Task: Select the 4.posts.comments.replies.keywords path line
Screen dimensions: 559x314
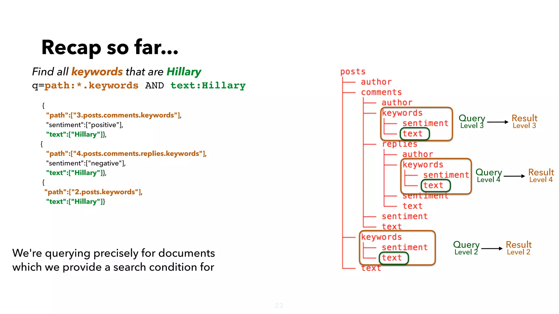Action: (x=126, y=154)
